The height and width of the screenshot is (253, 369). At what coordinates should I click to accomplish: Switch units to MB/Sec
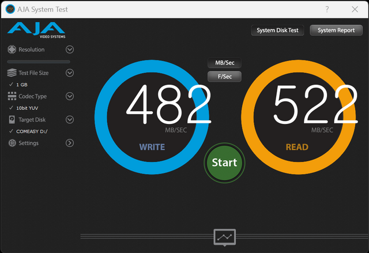(x=224, y=63)
